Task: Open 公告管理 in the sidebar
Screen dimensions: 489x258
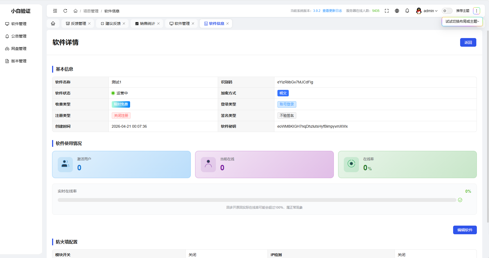Action: (x=19, y=36)
